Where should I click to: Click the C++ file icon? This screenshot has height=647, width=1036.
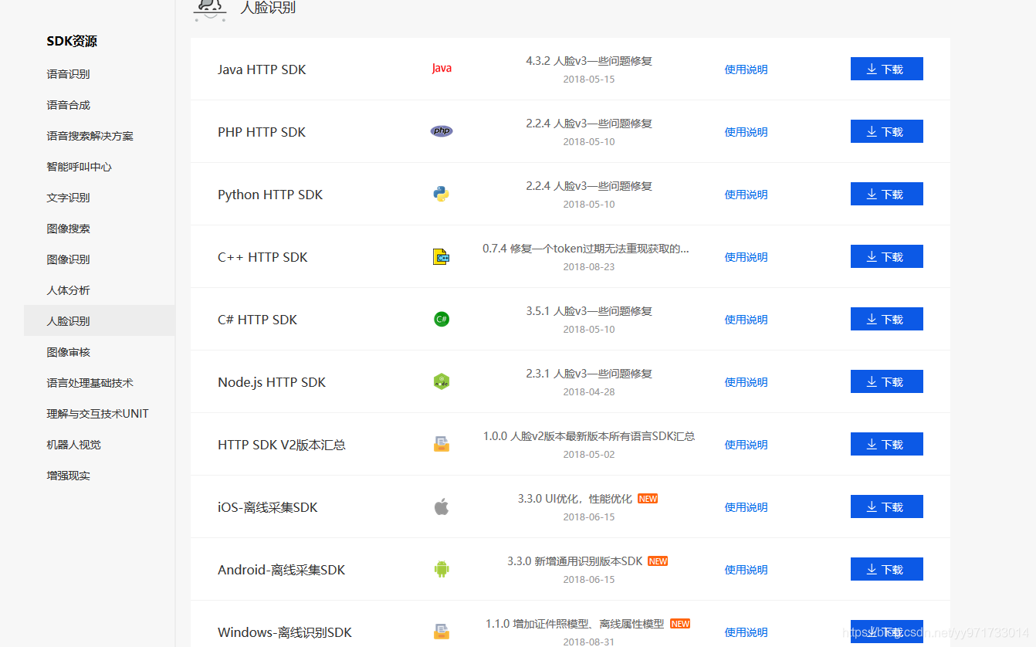[441, 256]
